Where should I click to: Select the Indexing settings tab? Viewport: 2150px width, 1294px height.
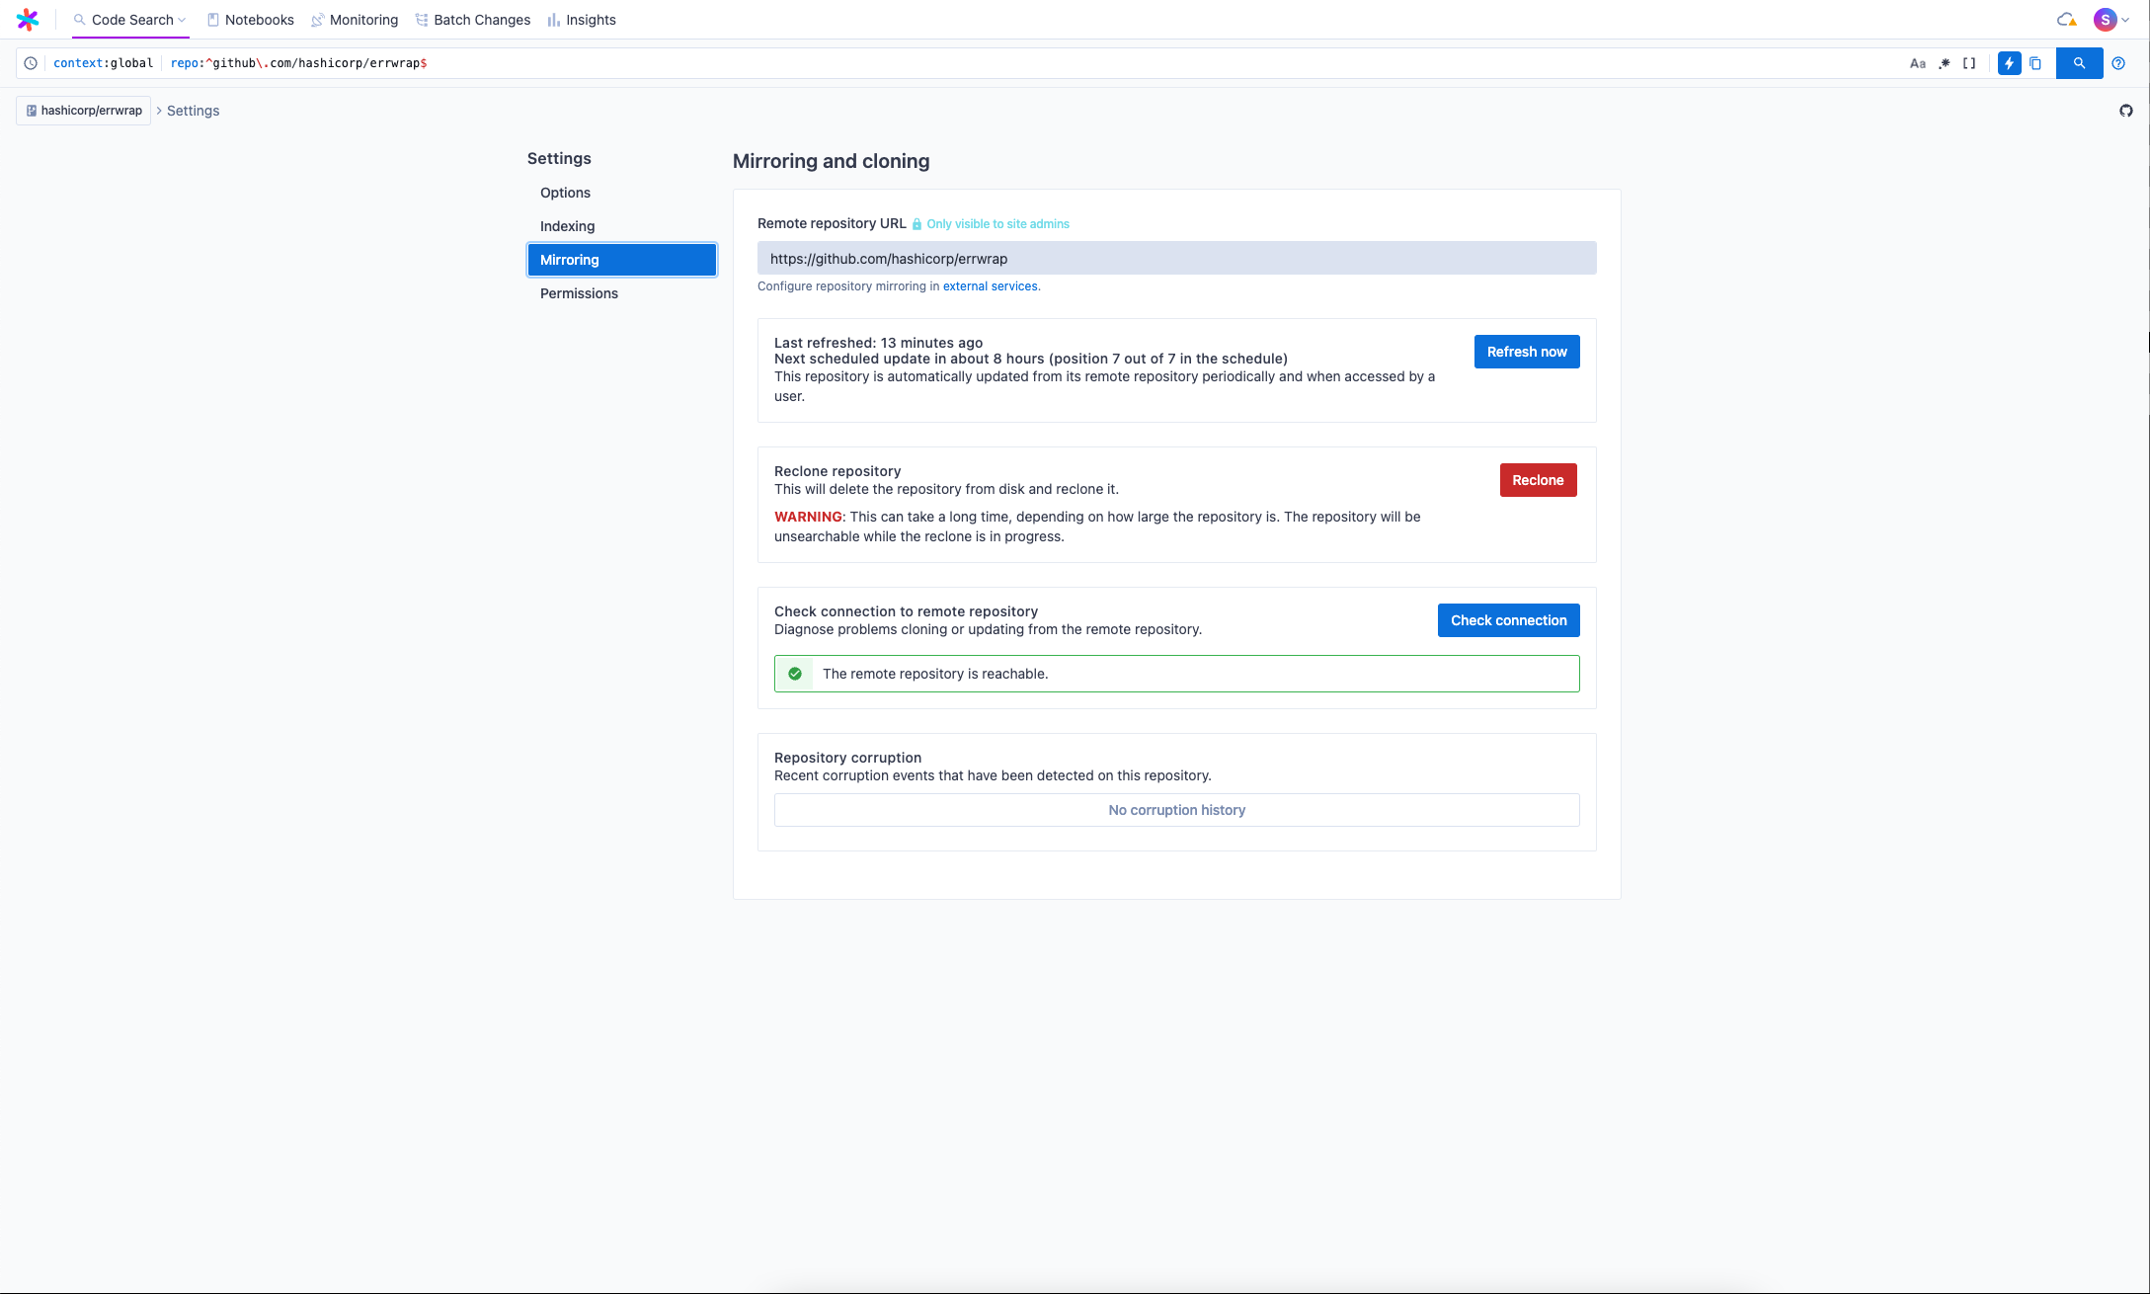coord(568,226)
